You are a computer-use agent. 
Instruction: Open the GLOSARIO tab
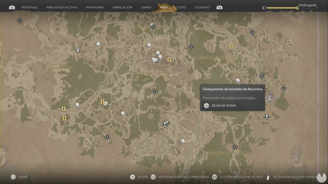tap(202, 7)
